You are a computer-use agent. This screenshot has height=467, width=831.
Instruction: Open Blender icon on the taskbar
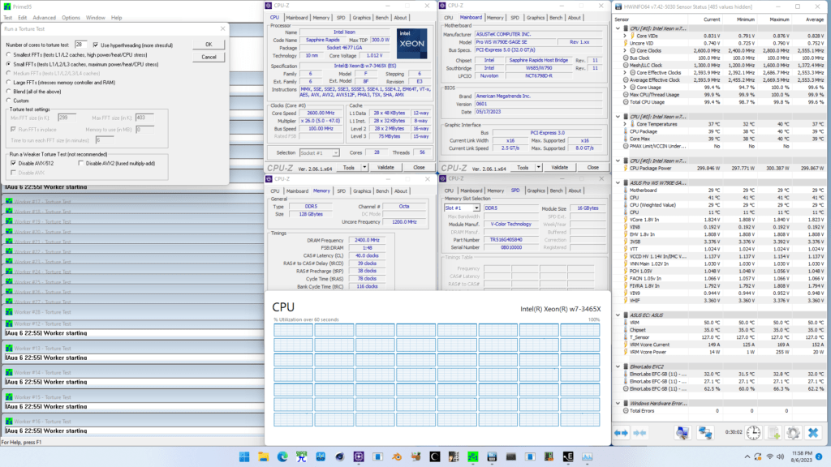[396, 456]
